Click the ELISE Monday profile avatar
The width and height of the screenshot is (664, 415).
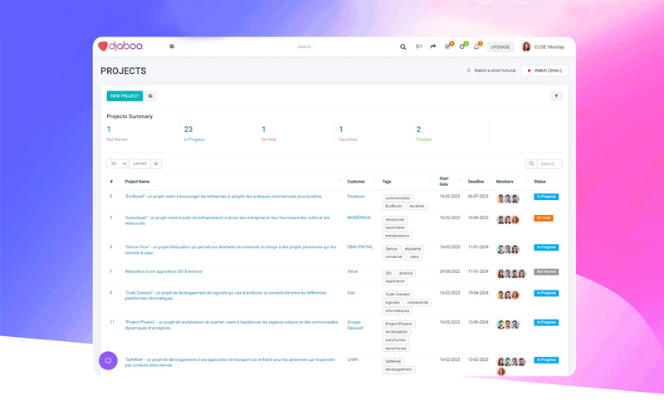[x=526, y=46]
